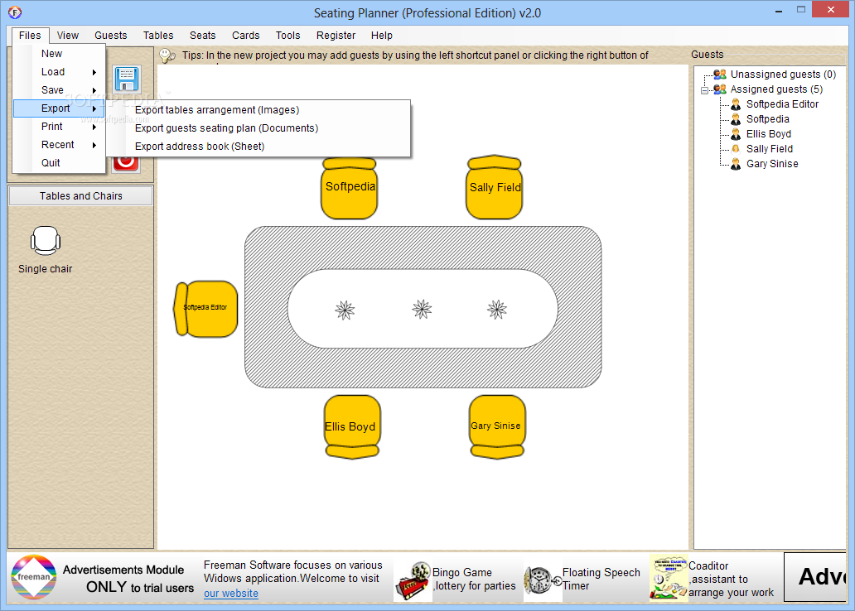Open the Tables menu
Screen dimensions: 855x611
pos(158,36)
